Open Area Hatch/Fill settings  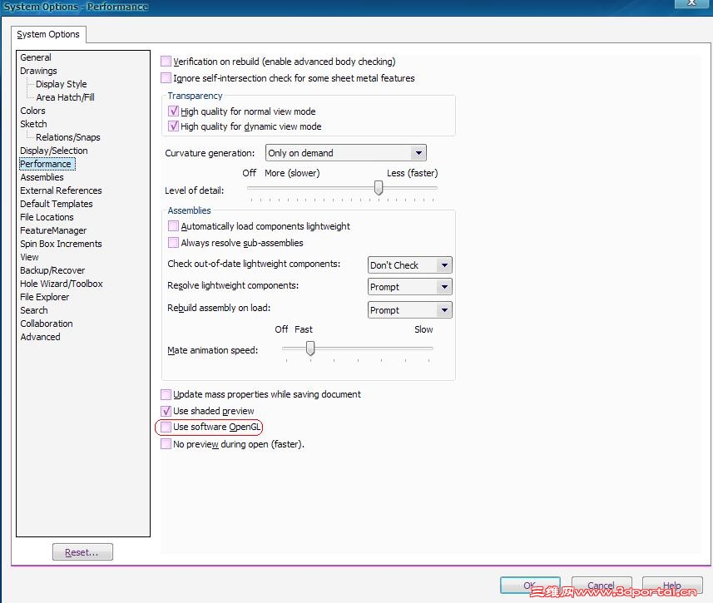pyautogui.click(x=66, y=96)
